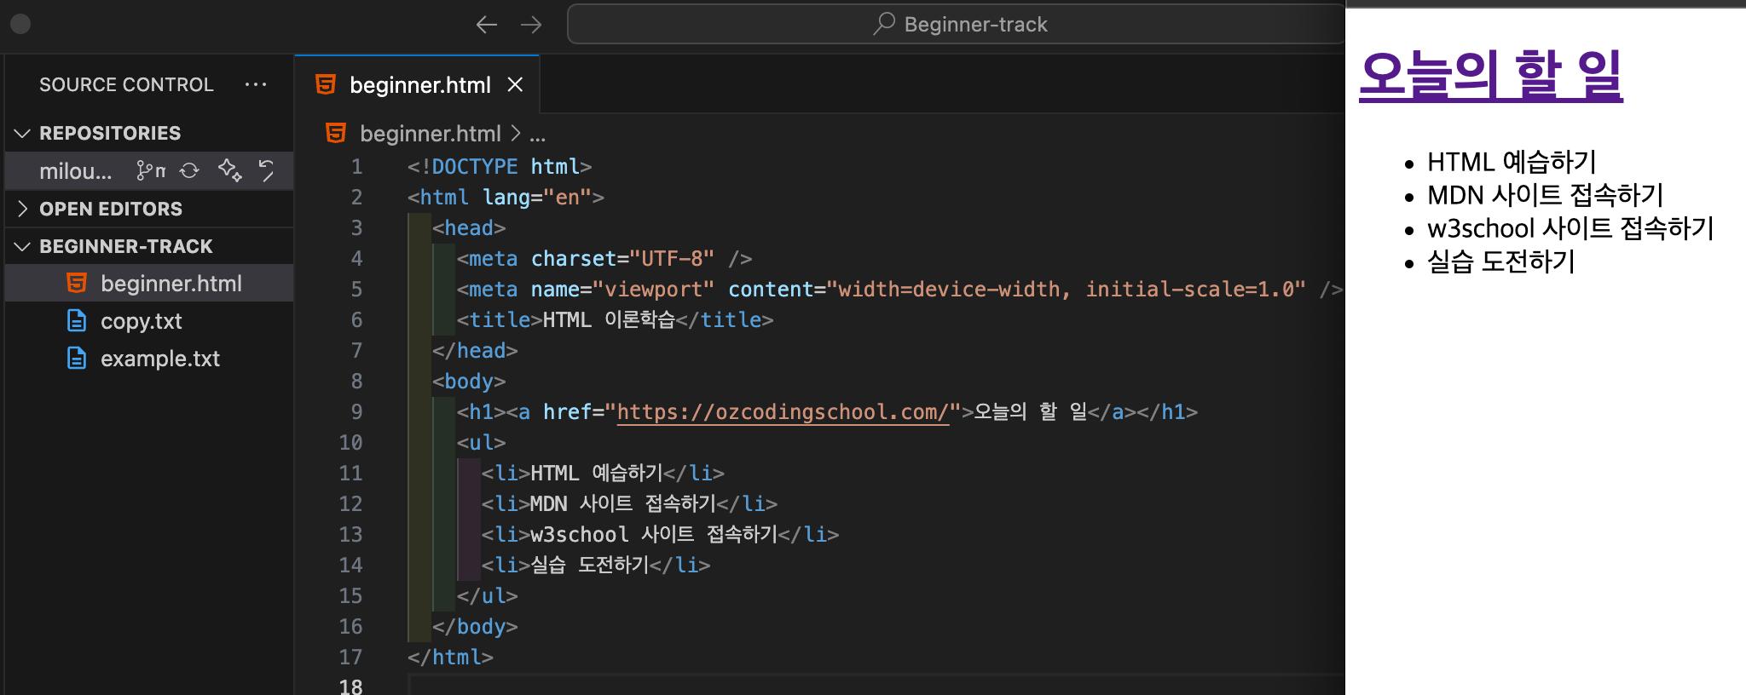This screenshot has width=1746, height=695.
Task: Click the ozcodingschool.com URL in the code
Action: 782,412
